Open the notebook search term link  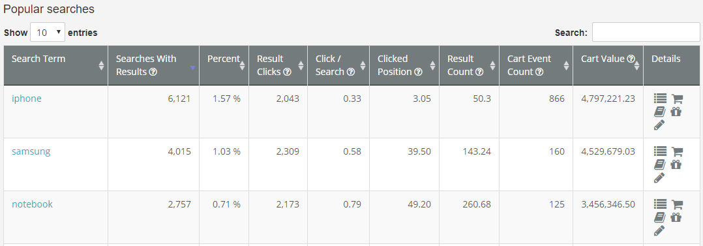(x=33, y=204)
